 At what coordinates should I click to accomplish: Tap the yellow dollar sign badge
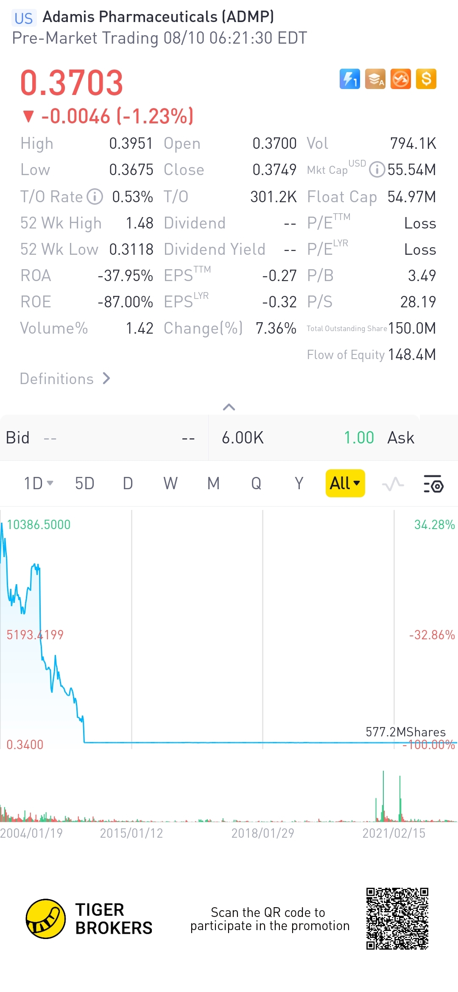pyautogui.click(x=426, y=79)
